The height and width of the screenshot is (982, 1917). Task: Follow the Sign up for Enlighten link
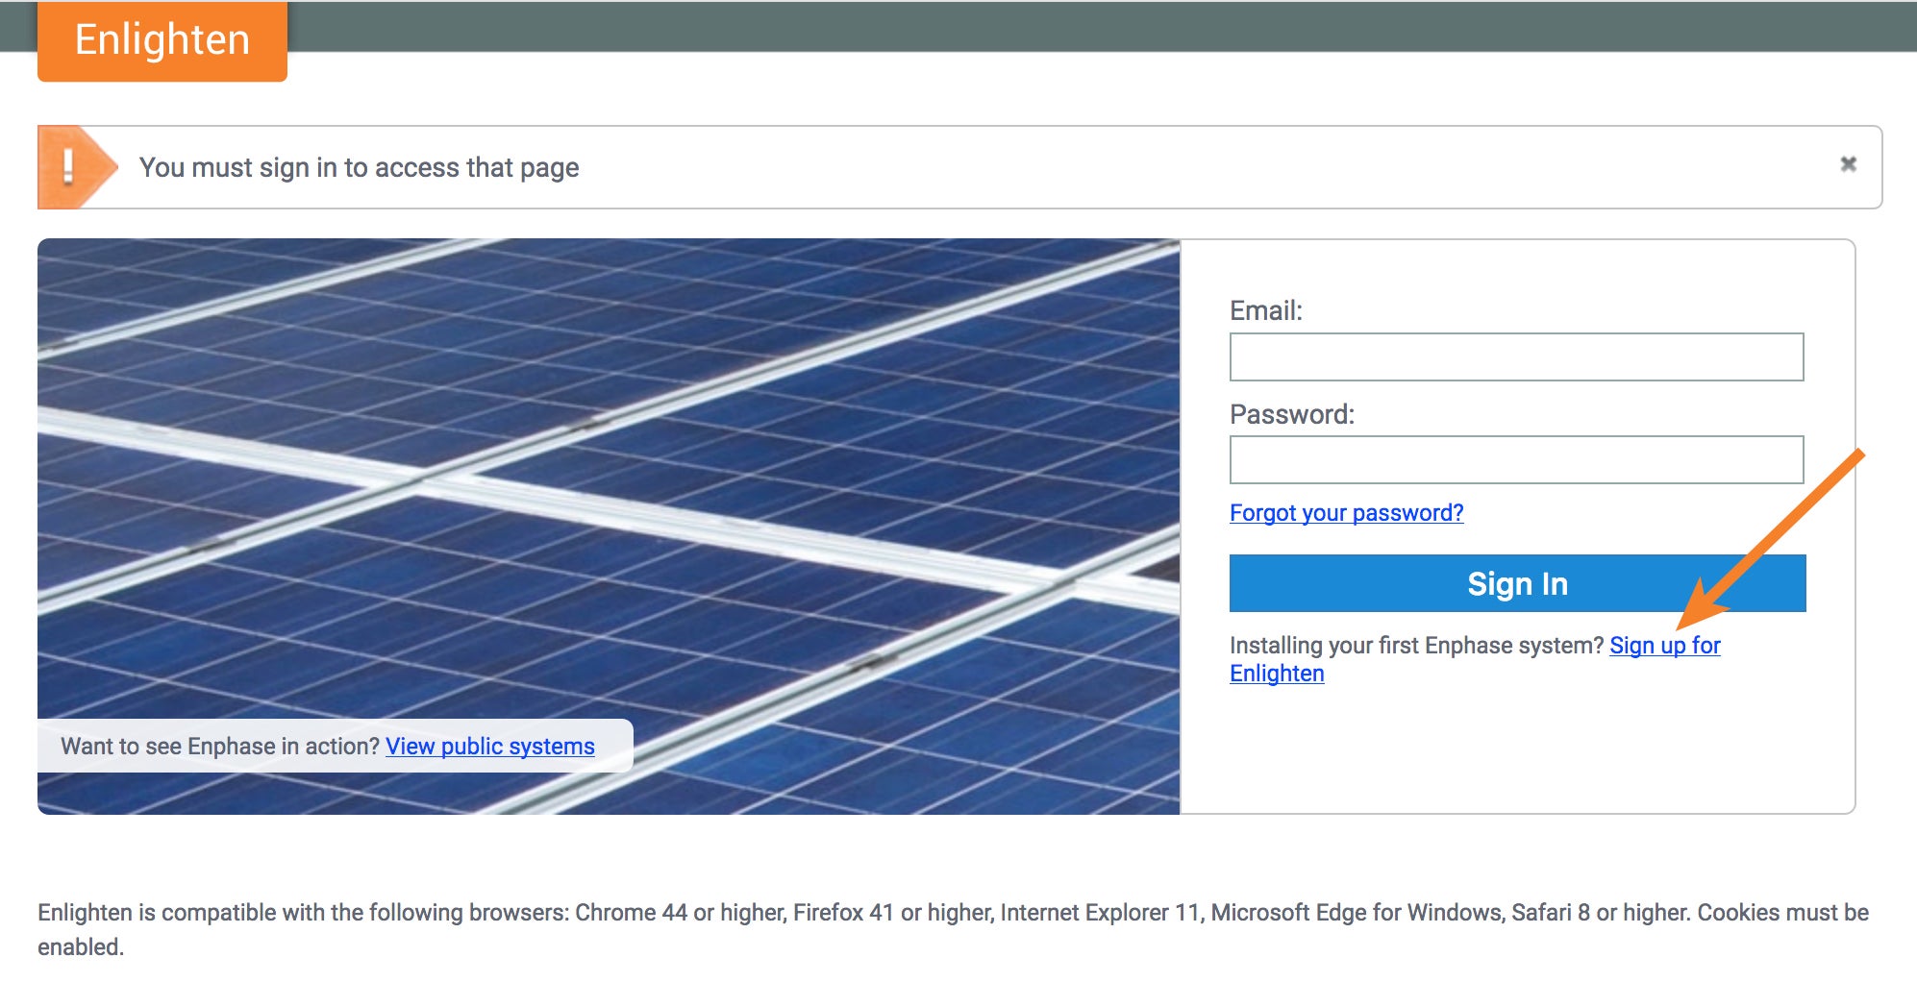pyautogui.click(x=1664, y=646)
